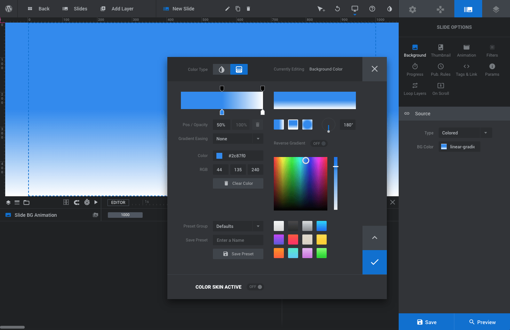Expand the Preset Group Defaults dropdown
Viewport: 510px width, 330px height.
pyautogui.click(x=238, y=226)
